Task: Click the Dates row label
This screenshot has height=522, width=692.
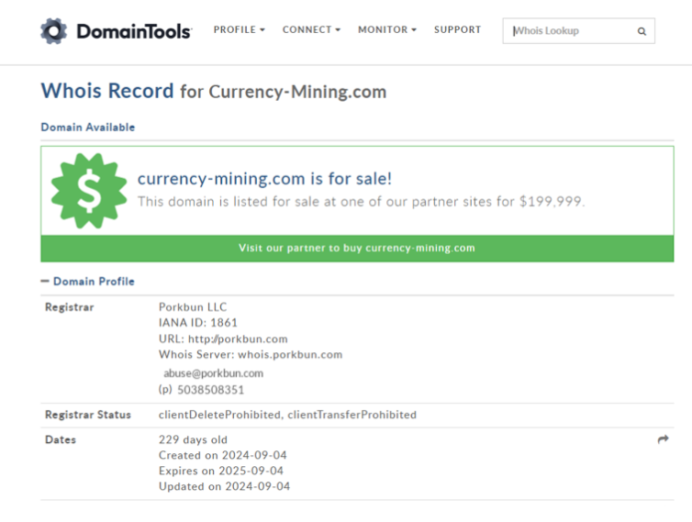Action: click(x=61, y=439)
